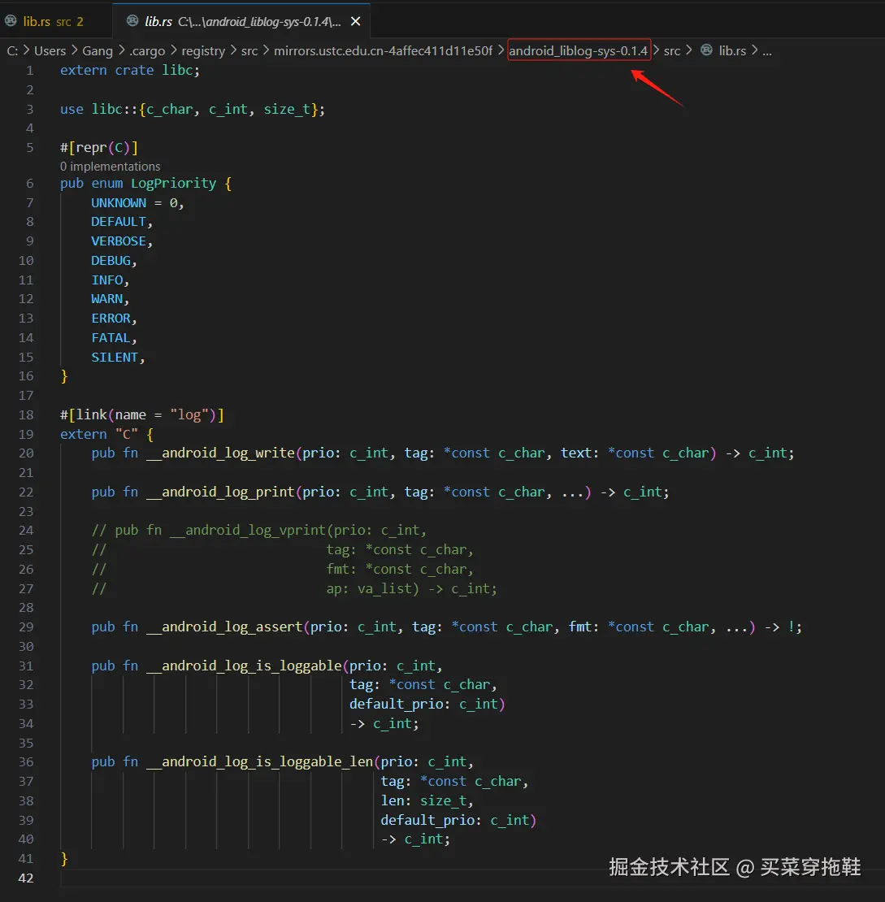Open the src breadcrumb after registry
This screenshot has height=902, width=885.
249,51
